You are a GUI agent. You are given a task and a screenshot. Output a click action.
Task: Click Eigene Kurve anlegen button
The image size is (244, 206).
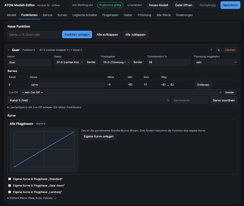(x=99, y=136)
